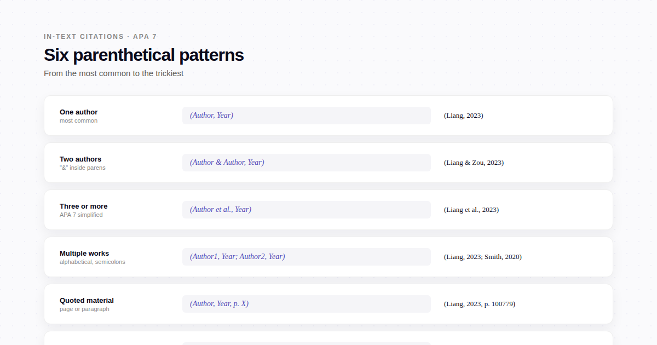The height and width of the screenshot is (345, 657).
Task: Click the 'Two authors' row title
Action: point(80,159)
